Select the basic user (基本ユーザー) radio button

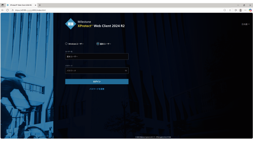tap(98, 44)
